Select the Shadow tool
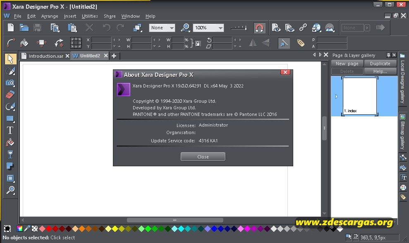Image resolution: width=409 pixels, height=243 pixels. [x=10, y=167]
